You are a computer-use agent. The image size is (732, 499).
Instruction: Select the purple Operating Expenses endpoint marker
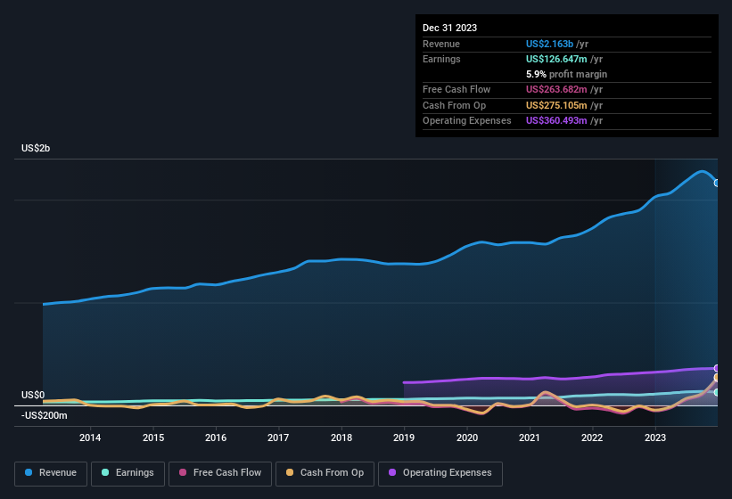click(x=717, y=368)
